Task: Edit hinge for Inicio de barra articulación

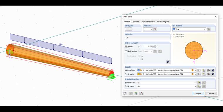Action: pos(204,83)
